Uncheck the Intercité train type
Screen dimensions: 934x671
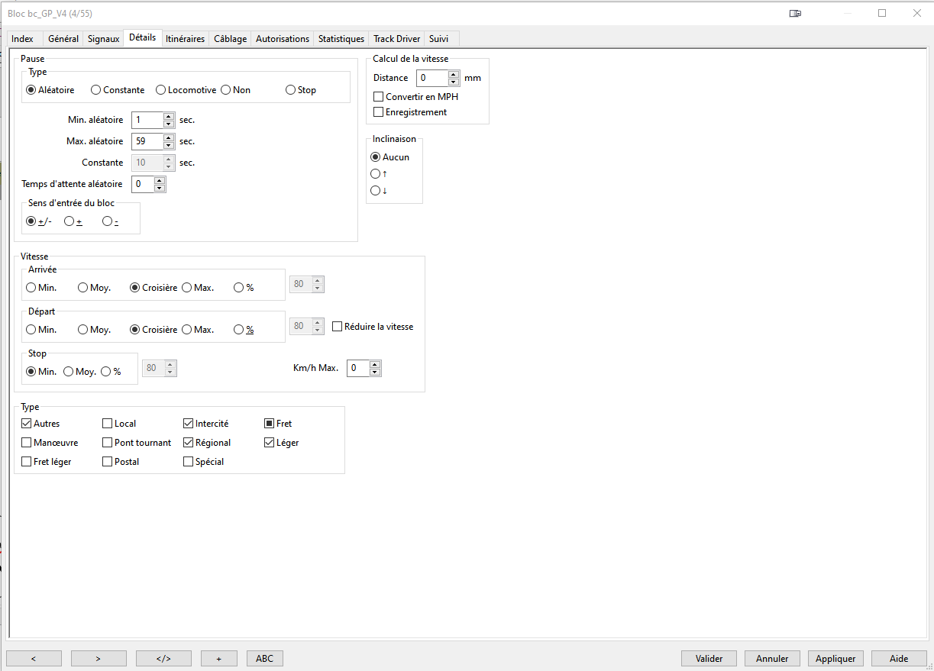point(189,424)
